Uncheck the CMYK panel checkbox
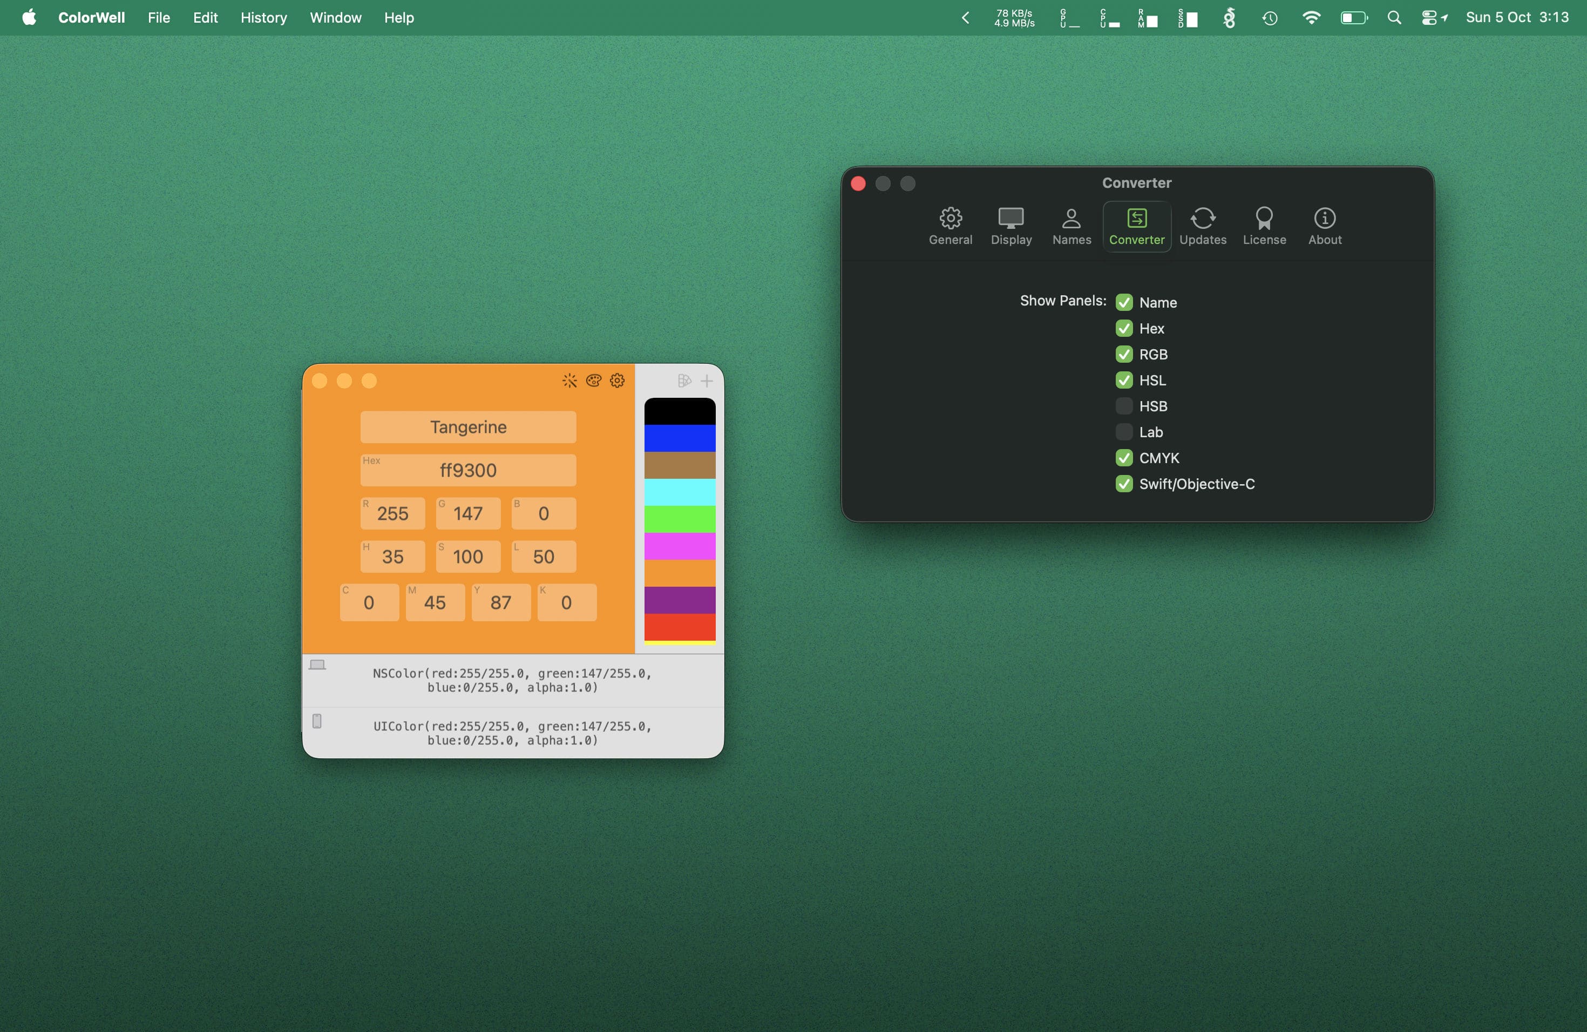 [1124, 458]
